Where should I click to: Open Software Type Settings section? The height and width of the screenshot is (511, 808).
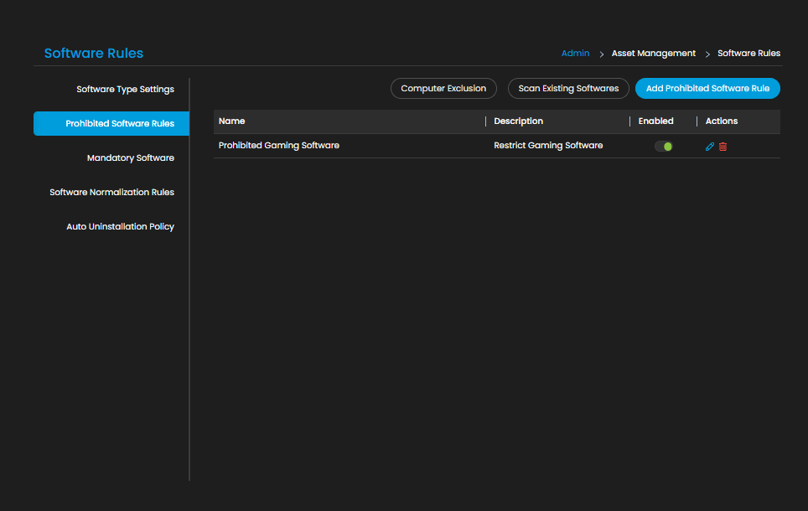point(125,89)
